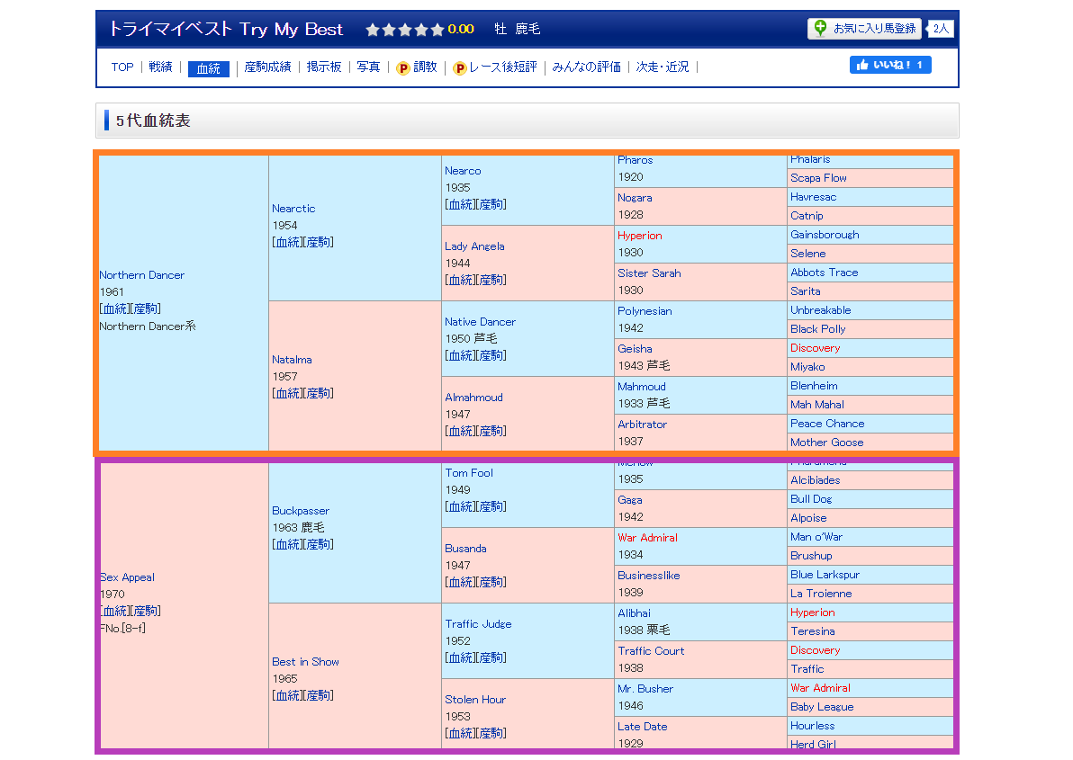
Task: Open the 産駒成績 tab
Action: (267, 67)
